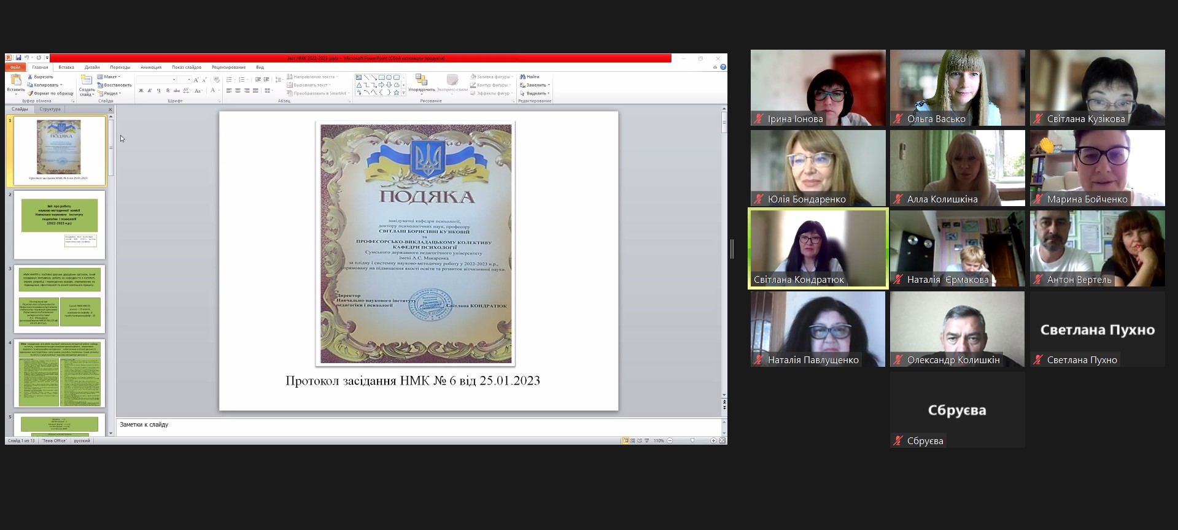Screen dimensions: 1178x530
Task: Click Создать слайд new slide icon
Action: coord(87,80)
